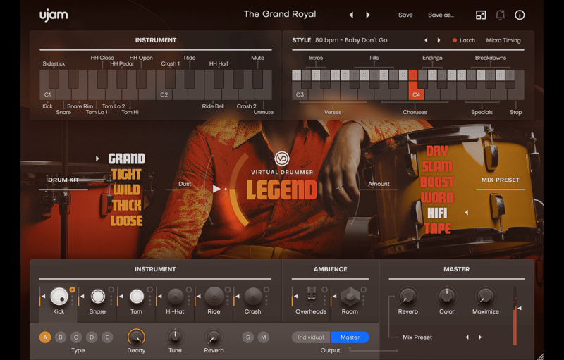Go to next preset arrow
Screen dimensions: 564x360
tap(367, 15)
